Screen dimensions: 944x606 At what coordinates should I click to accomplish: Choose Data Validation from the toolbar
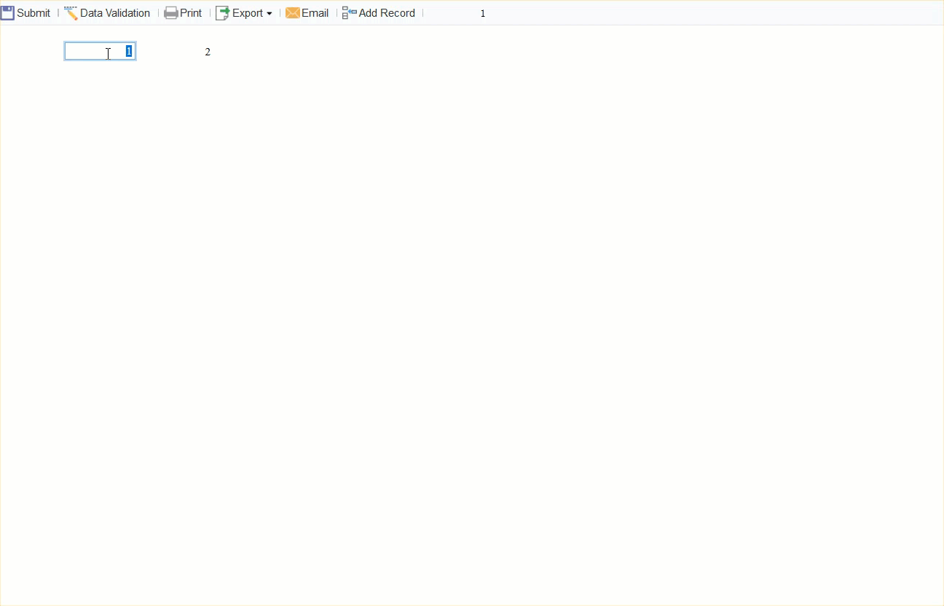point(114,12)
